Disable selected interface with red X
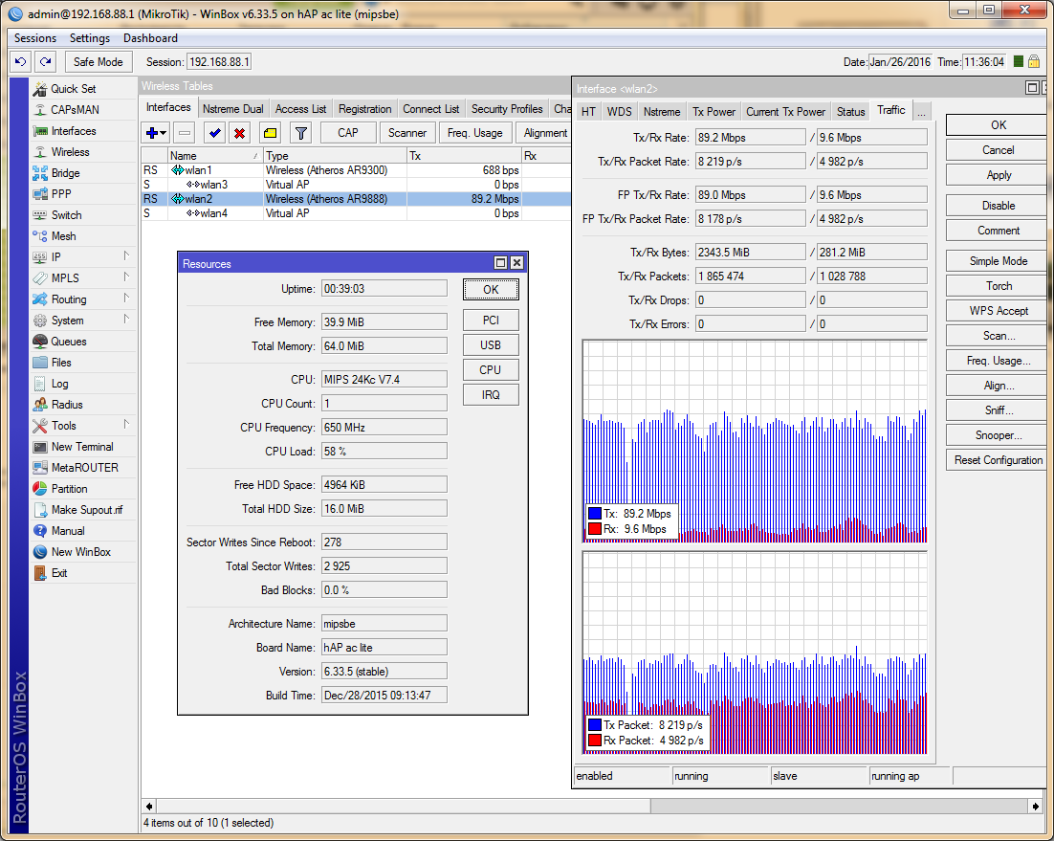The image size is (1054, 841). pos(239,133)
